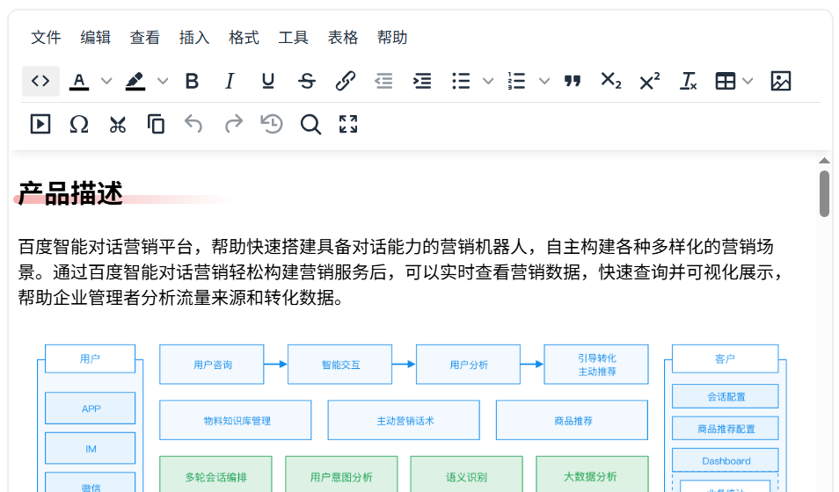Open the source code view

click(40, 82)
